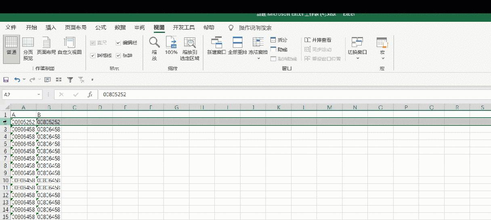Toggle the 标题 headings checkbox
Viewport: 491px width, 220px height.
124,56
